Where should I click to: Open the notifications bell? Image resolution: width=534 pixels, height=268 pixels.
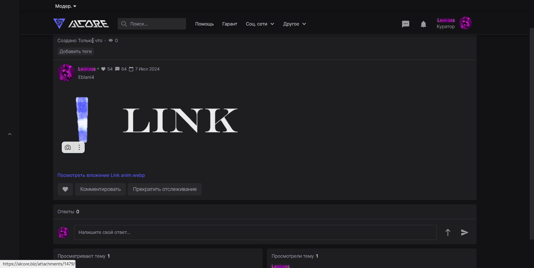423,24
